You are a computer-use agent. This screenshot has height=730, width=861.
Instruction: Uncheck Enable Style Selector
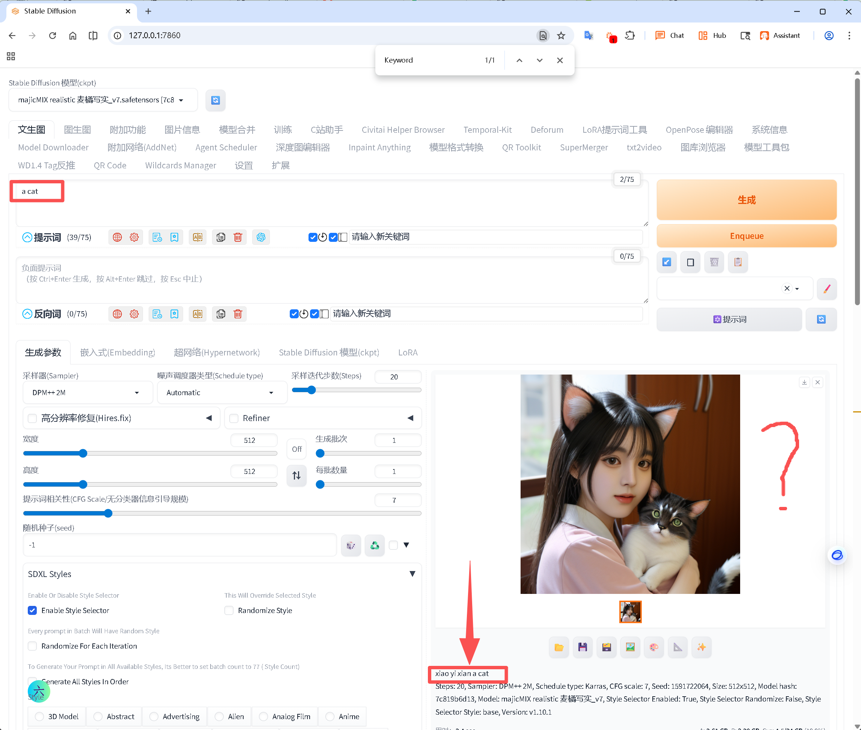(x=32, y=610)
